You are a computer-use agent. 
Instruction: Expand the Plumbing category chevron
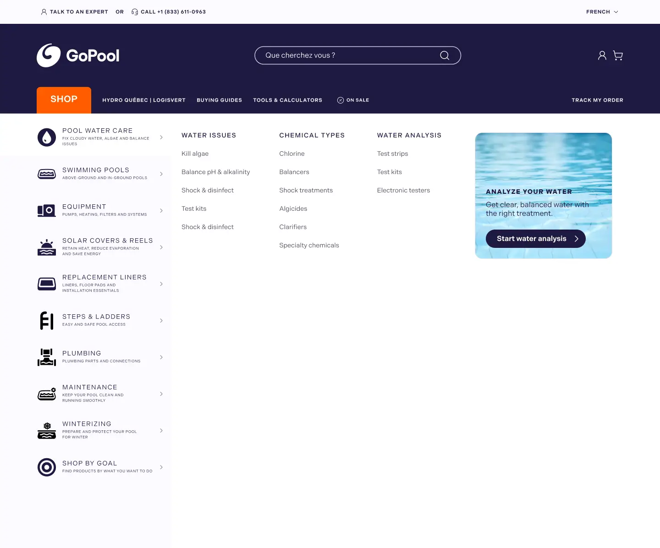click(161, 357)
